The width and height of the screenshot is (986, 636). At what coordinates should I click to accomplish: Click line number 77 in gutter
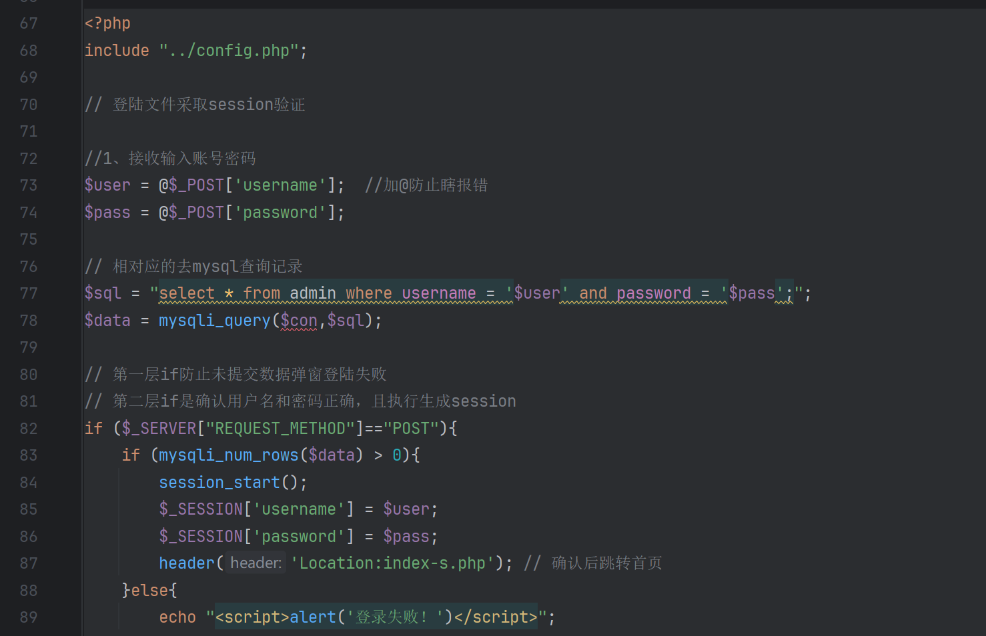(29, 293)
